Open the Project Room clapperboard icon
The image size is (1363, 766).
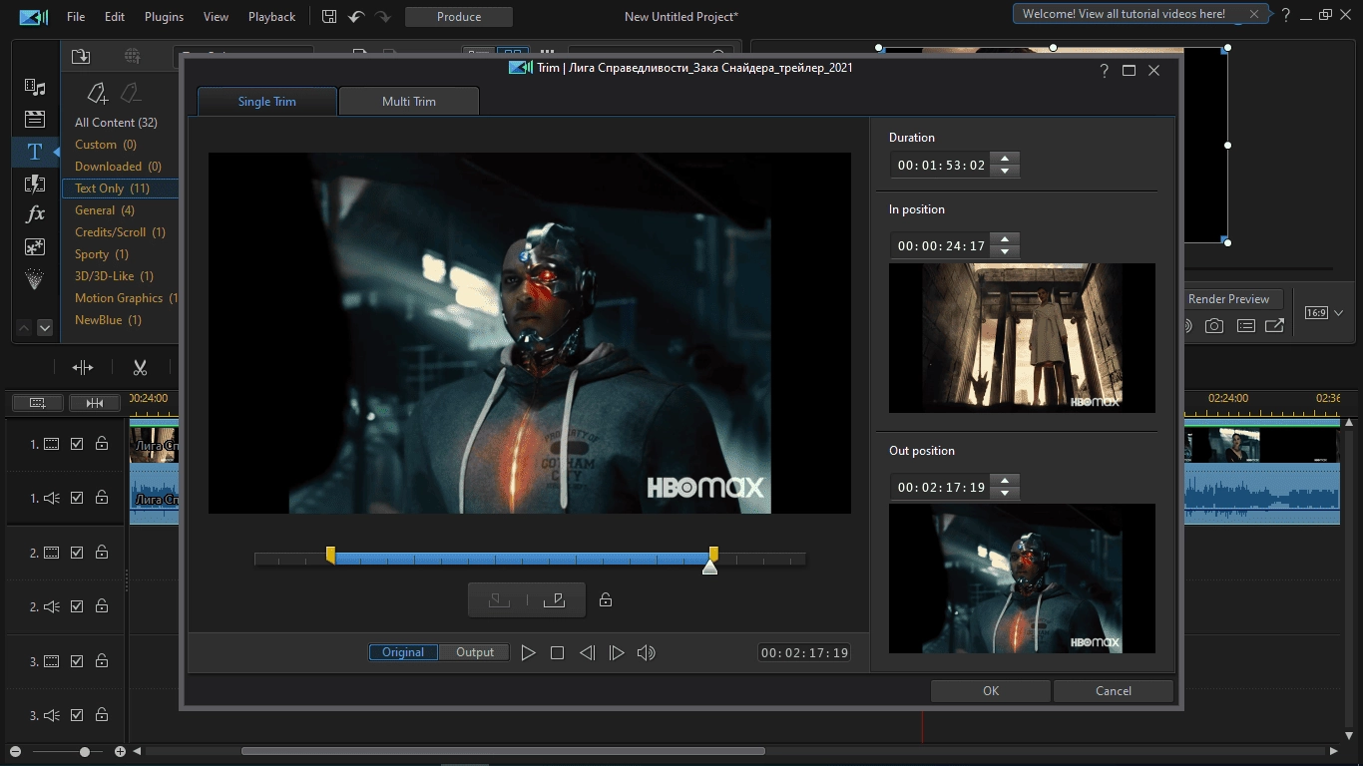[x=35, y=120]
